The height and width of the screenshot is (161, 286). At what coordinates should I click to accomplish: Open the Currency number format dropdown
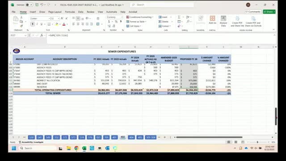coord(122,17)
